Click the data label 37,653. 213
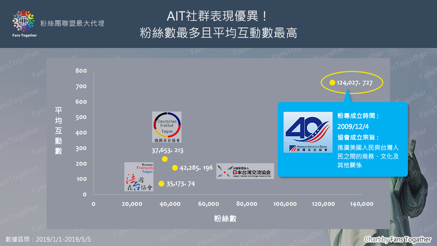Viewport: 437px width, 246px height. click(x=167, y=151)
